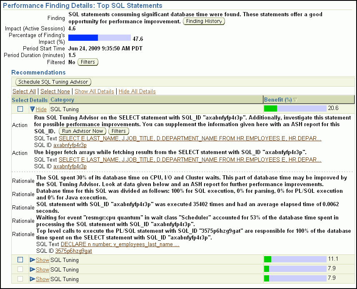Collapse the first recommendation with Hide
The image size is (357, 289).
coord(41,108)
